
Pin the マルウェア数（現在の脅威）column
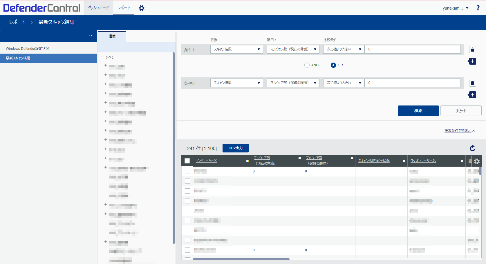pos(299,158)
